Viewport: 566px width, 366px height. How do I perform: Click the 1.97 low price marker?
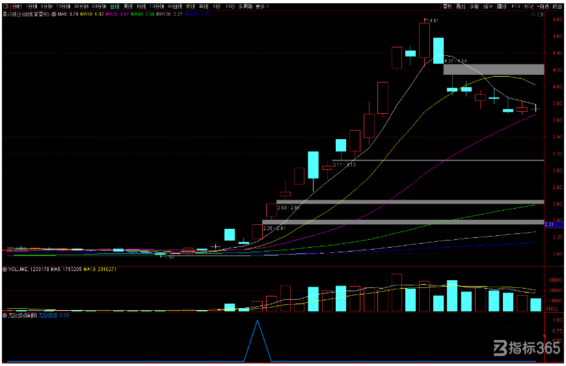point(167,257)
